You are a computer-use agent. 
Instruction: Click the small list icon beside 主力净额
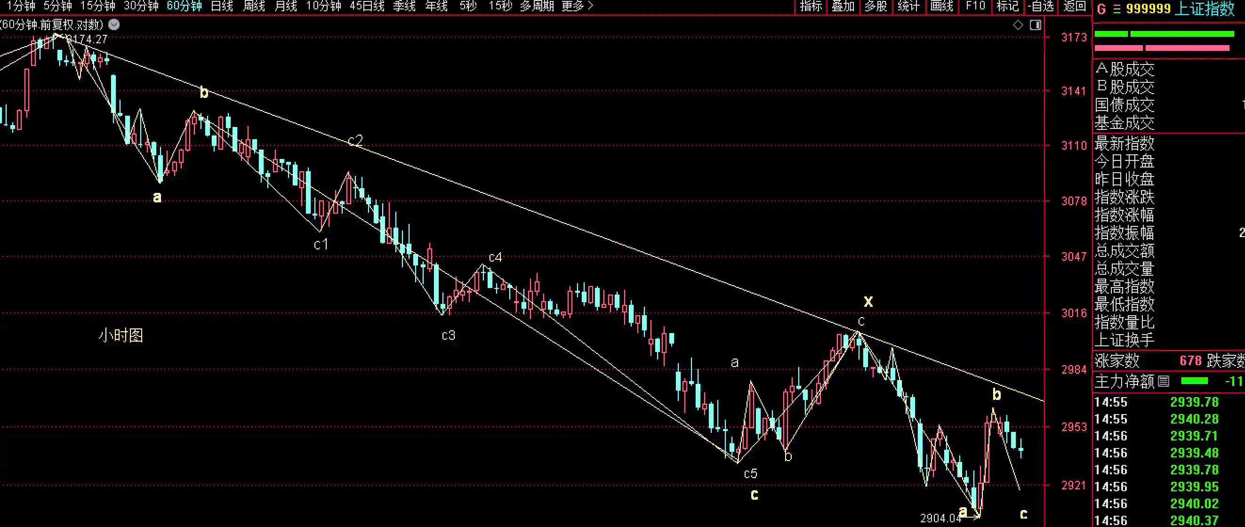(x=1164, y=382)
